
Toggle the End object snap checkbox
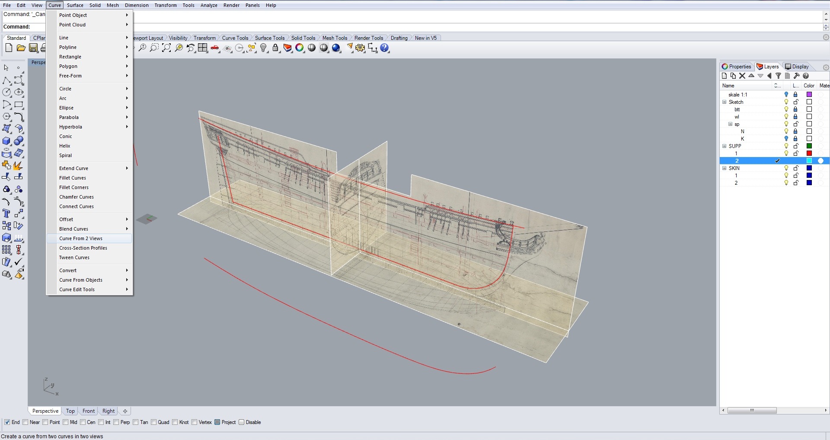pyautogui.click(x=7, y=422)
